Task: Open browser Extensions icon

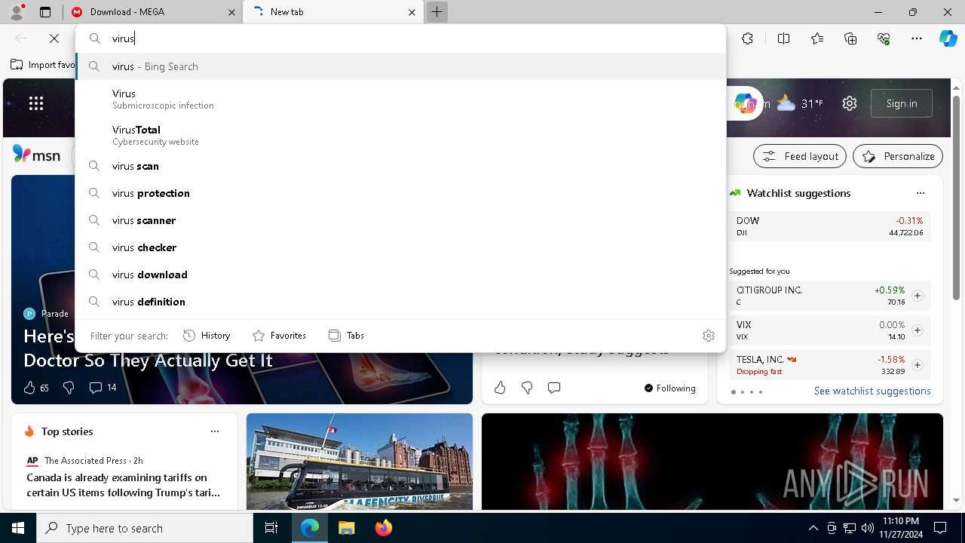Action: click(x=747, y=38)
